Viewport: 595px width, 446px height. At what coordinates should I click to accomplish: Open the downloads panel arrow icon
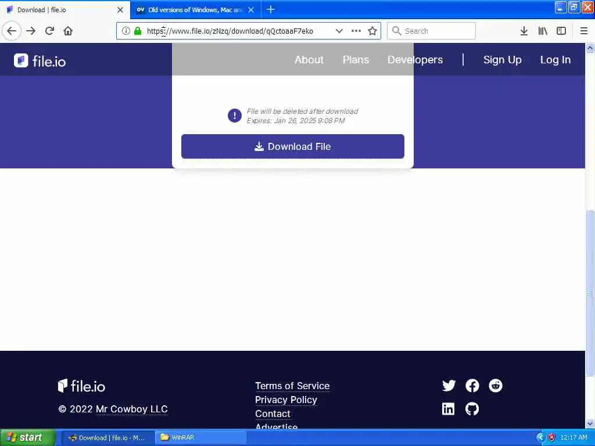pyautogui.click(x=524, y=31)
